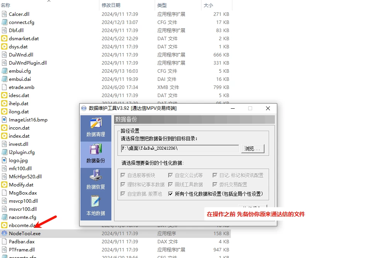
Task: Click the Calcer.dll file icon
Action: [x=4, y=14]
